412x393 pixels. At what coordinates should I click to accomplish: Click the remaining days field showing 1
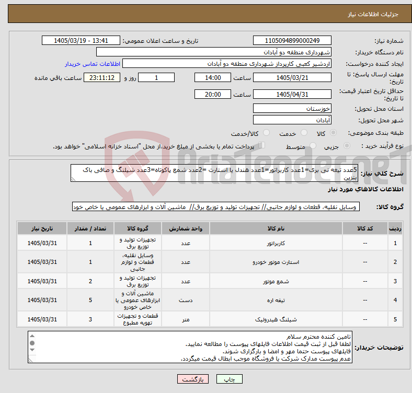tap(156, 77)
